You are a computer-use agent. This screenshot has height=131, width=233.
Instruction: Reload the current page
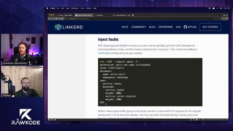click(62, 19)
